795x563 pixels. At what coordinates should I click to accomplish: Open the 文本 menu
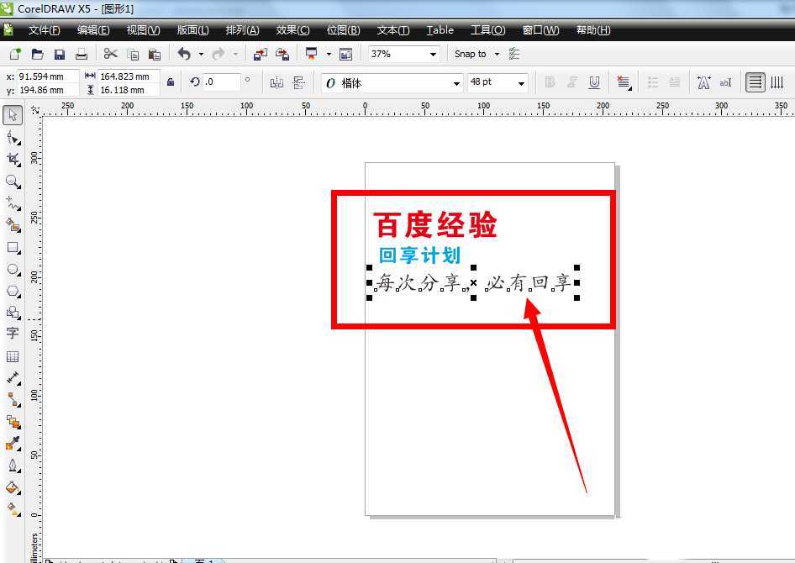[x=392, y=29]
